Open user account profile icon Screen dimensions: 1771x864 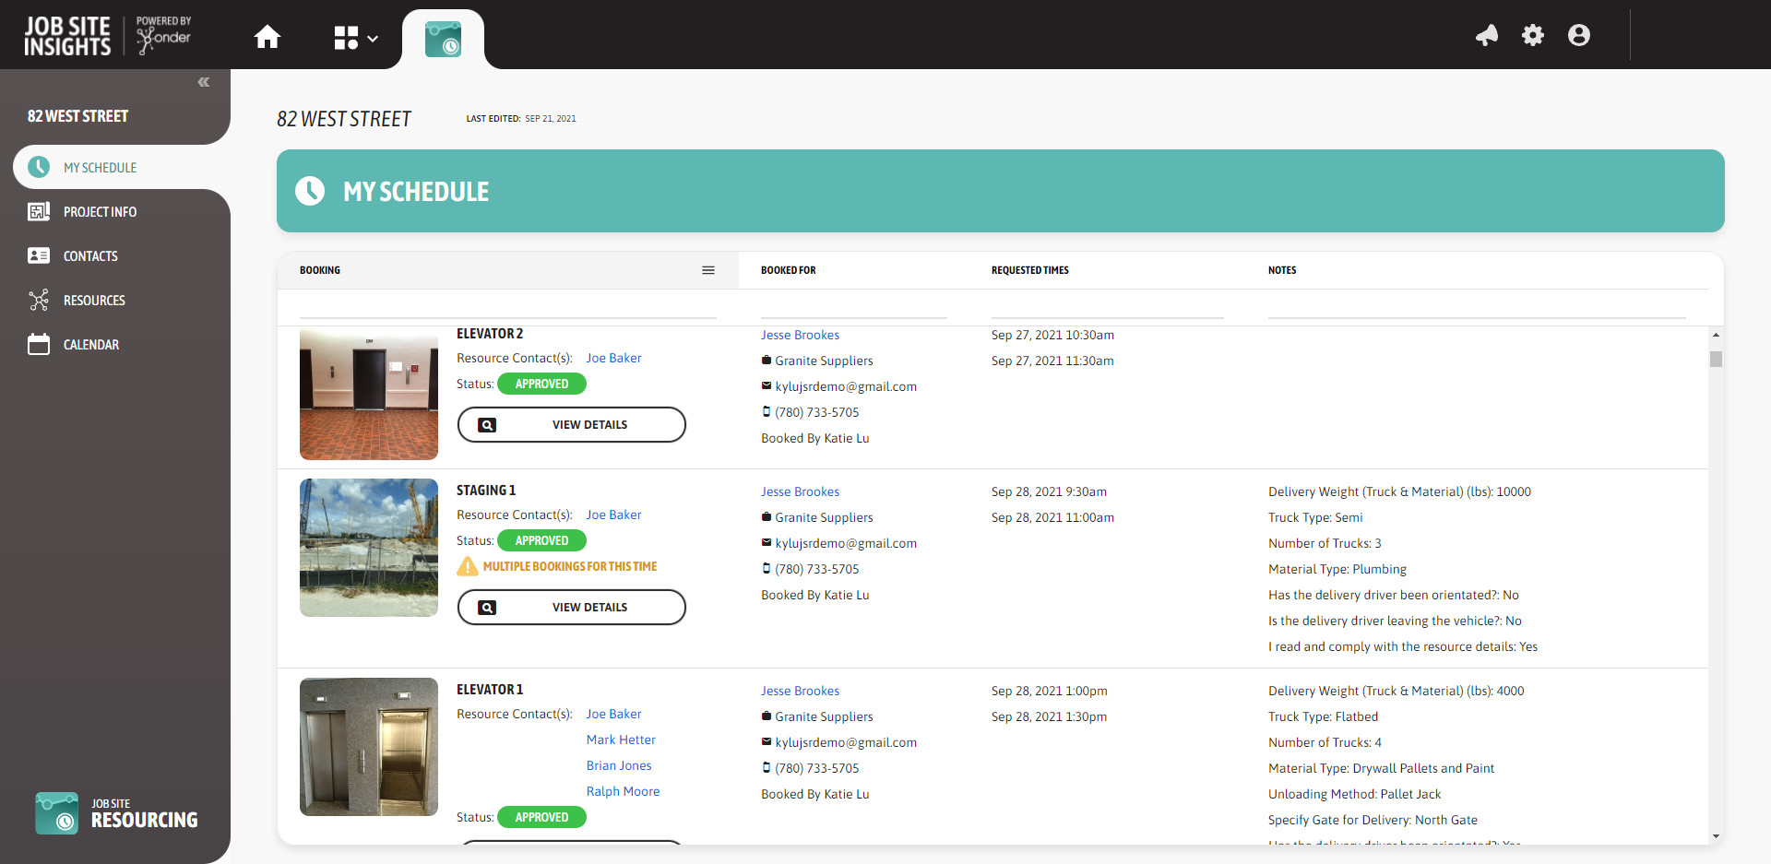[x=1578, y=36]
